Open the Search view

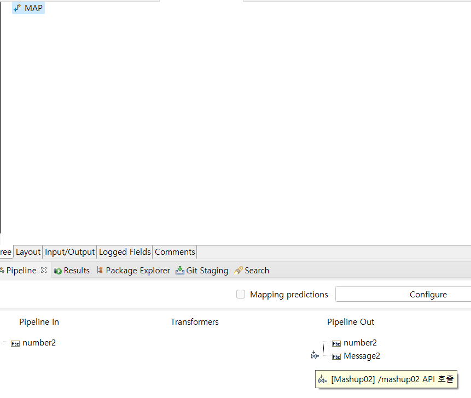point(257,271)
